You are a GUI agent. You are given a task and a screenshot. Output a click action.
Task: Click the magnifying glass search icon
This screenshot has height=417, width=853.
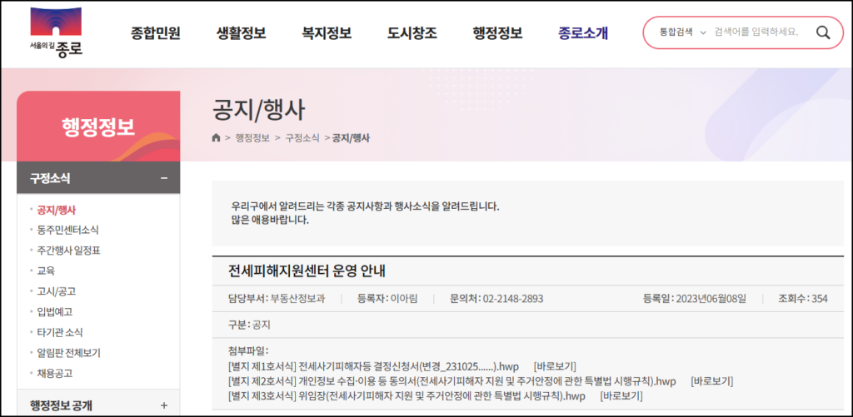pos(823,32)
